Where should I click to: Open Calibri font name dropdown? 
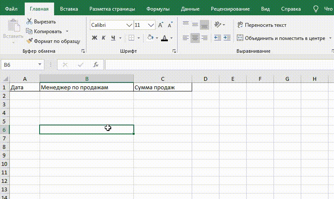(129, 25)
